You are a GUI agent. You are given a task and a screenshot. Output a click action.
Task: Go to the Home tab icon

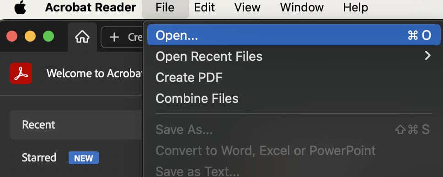pos(82,37)
